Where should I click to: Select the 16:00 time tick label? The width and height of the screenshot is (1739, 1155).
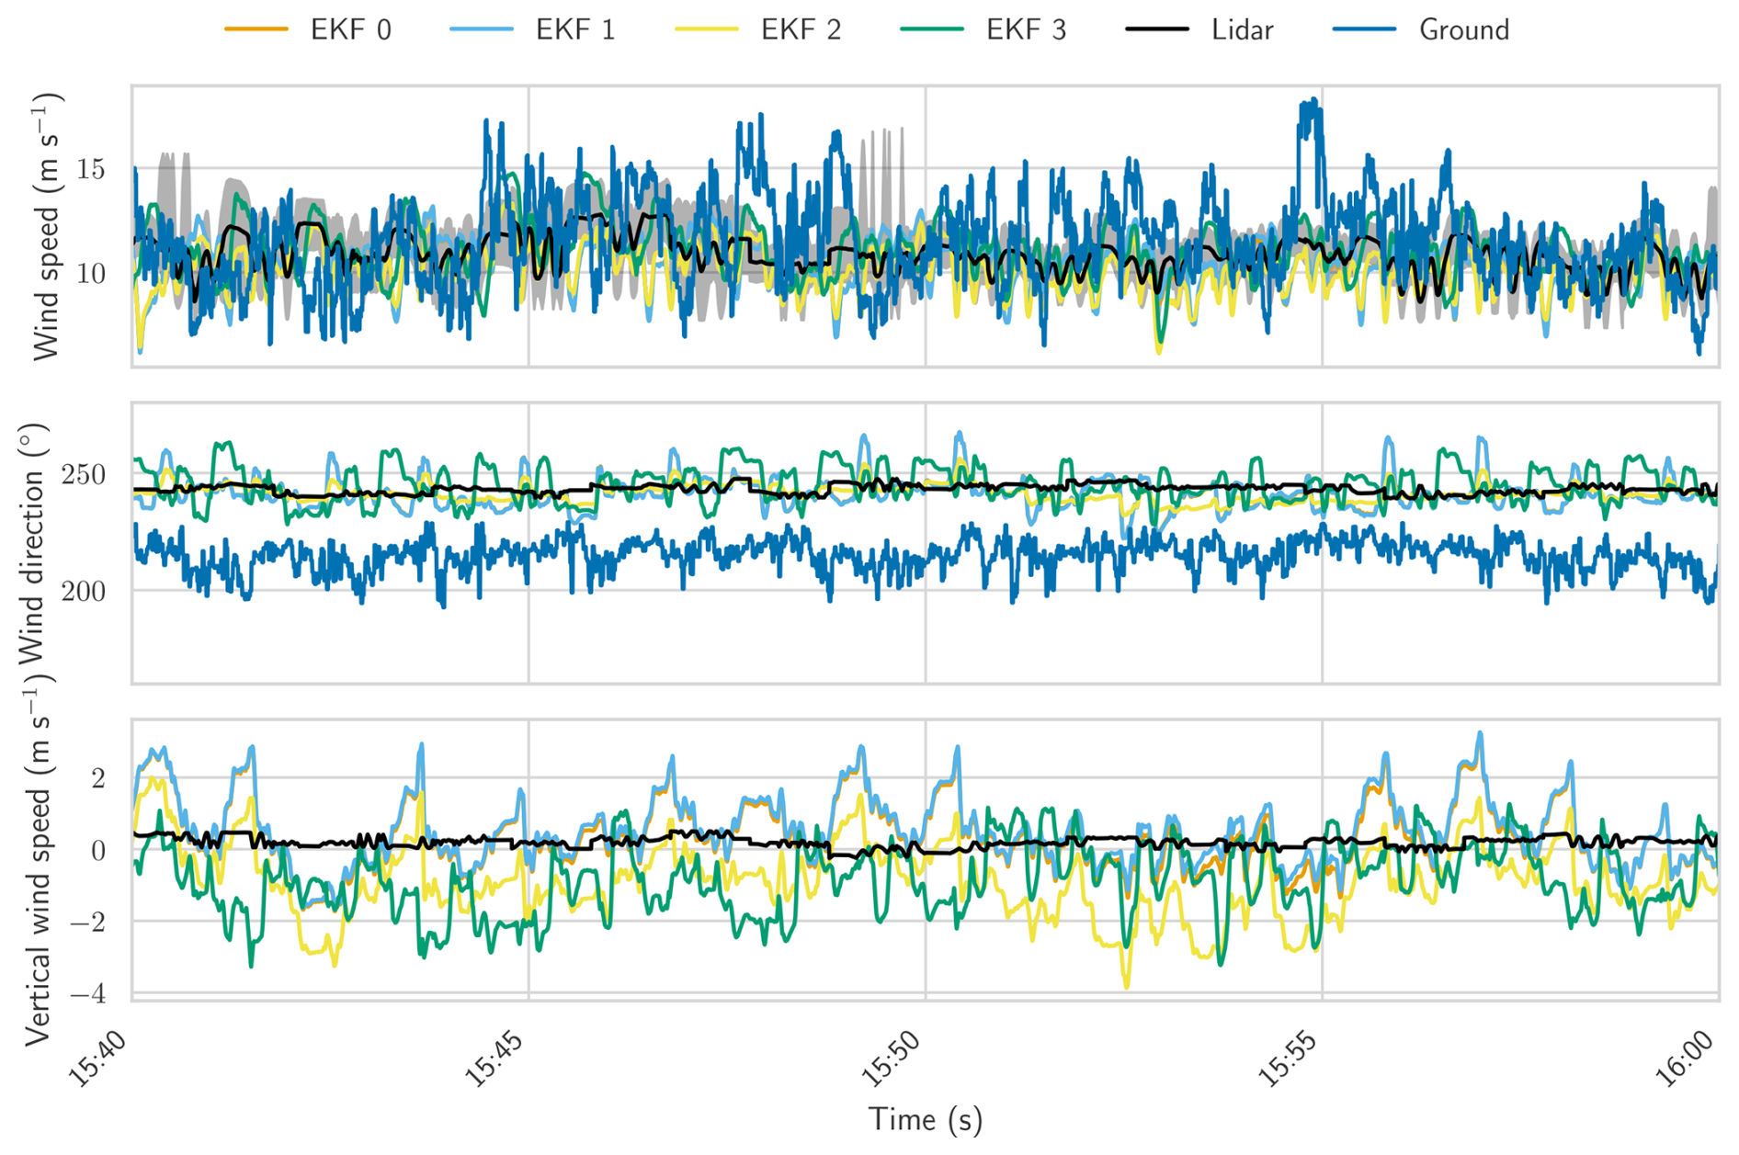point(1686,1059)
